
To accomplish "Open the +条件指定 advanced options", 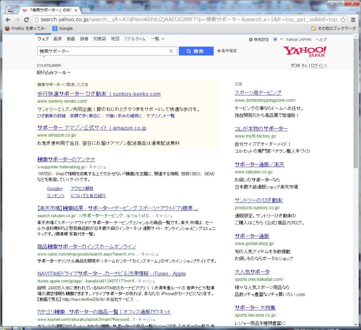I will [x=227, y=51].
